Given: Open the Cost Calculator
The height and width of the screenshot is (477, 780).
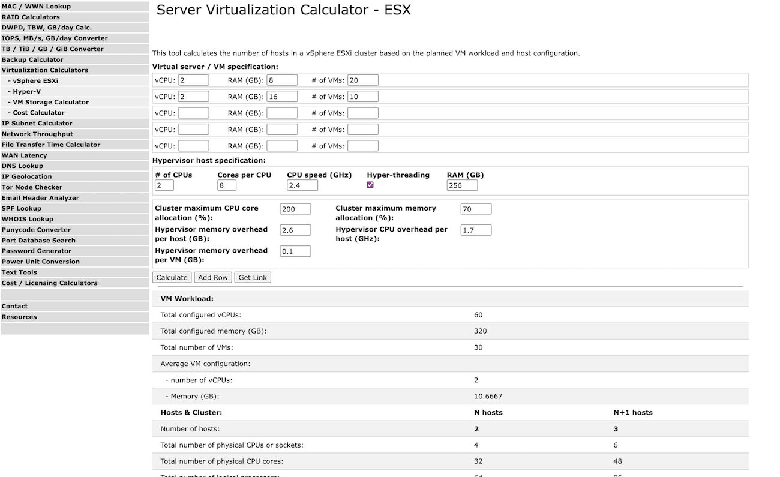Looking at the screenshot, I should coord(36,113).
